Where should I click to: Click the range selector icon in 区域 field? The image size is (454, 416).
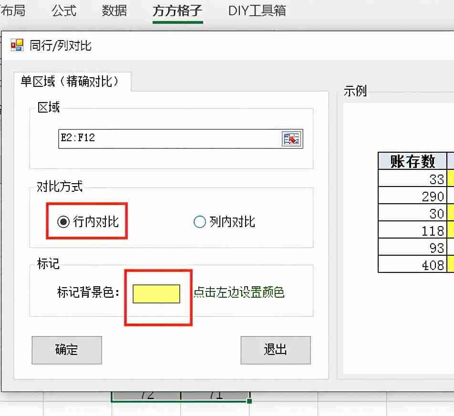[292, 139]
